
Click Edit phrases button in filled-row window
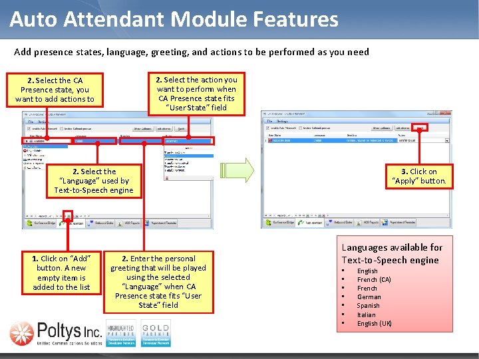point(403,128)
